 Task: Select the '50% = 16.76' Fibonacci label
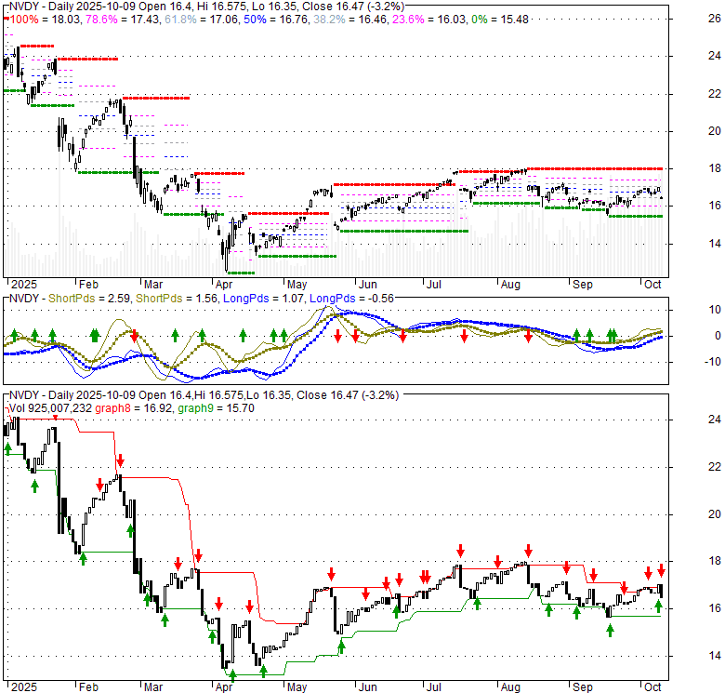(276, 20)
